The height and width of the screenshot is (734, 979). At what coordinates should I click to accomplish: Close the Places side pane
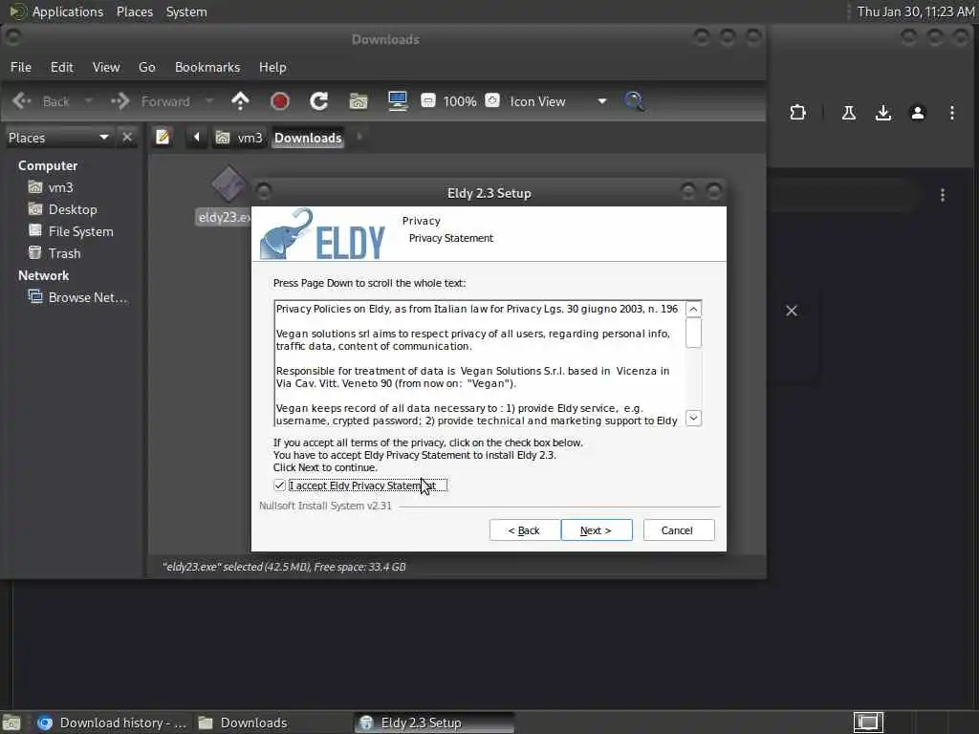[x=127, y=138]
